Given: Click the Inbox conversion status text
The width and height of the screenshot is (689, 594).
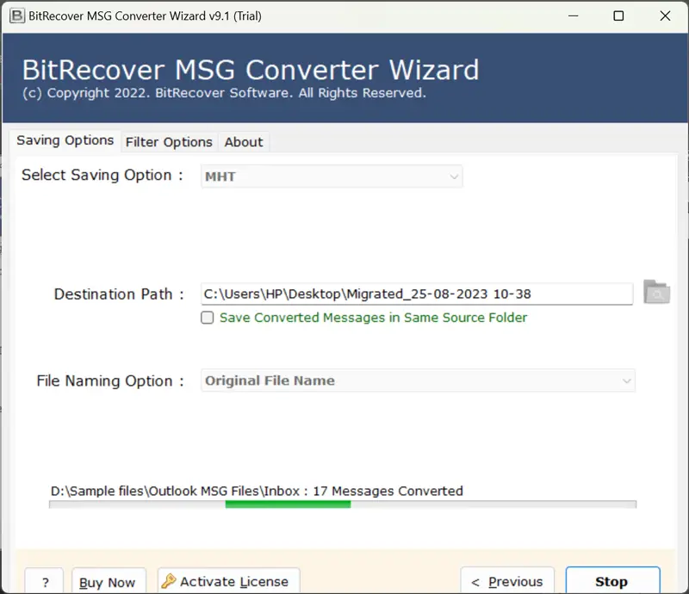Looking at the screenshot, I should (256, 491).
